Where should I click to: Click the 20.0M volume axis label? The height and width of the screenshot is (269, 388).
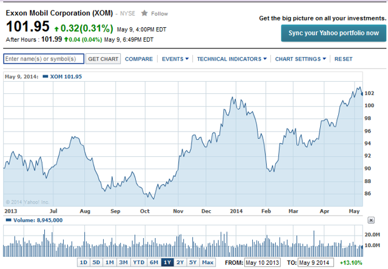coord(372,234)
